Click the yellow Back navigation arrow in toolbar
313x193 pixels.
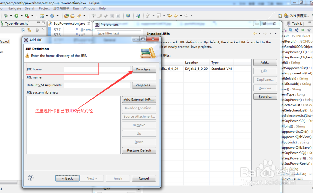(176, 16)
